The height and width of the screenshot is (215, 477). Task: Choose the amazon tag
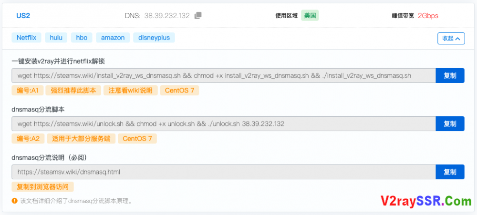point(113,38)
